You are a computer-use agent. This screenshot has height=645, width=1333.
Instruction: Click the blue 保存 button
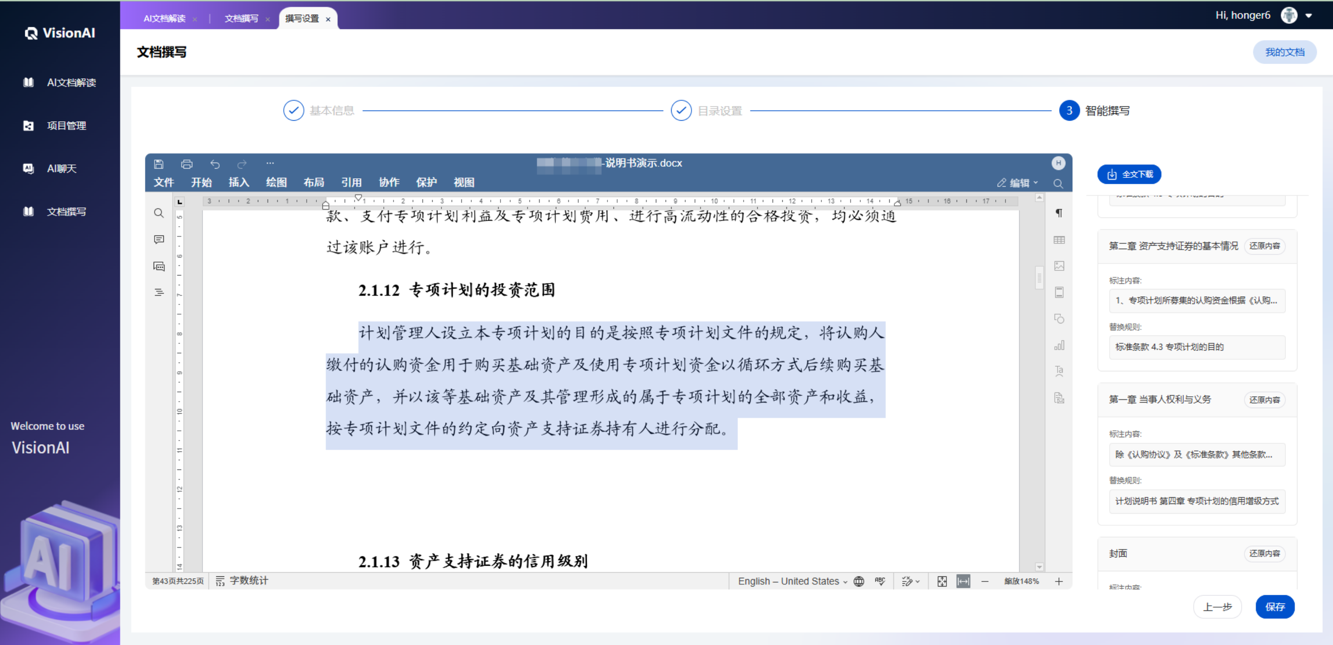pos(1274,607)
